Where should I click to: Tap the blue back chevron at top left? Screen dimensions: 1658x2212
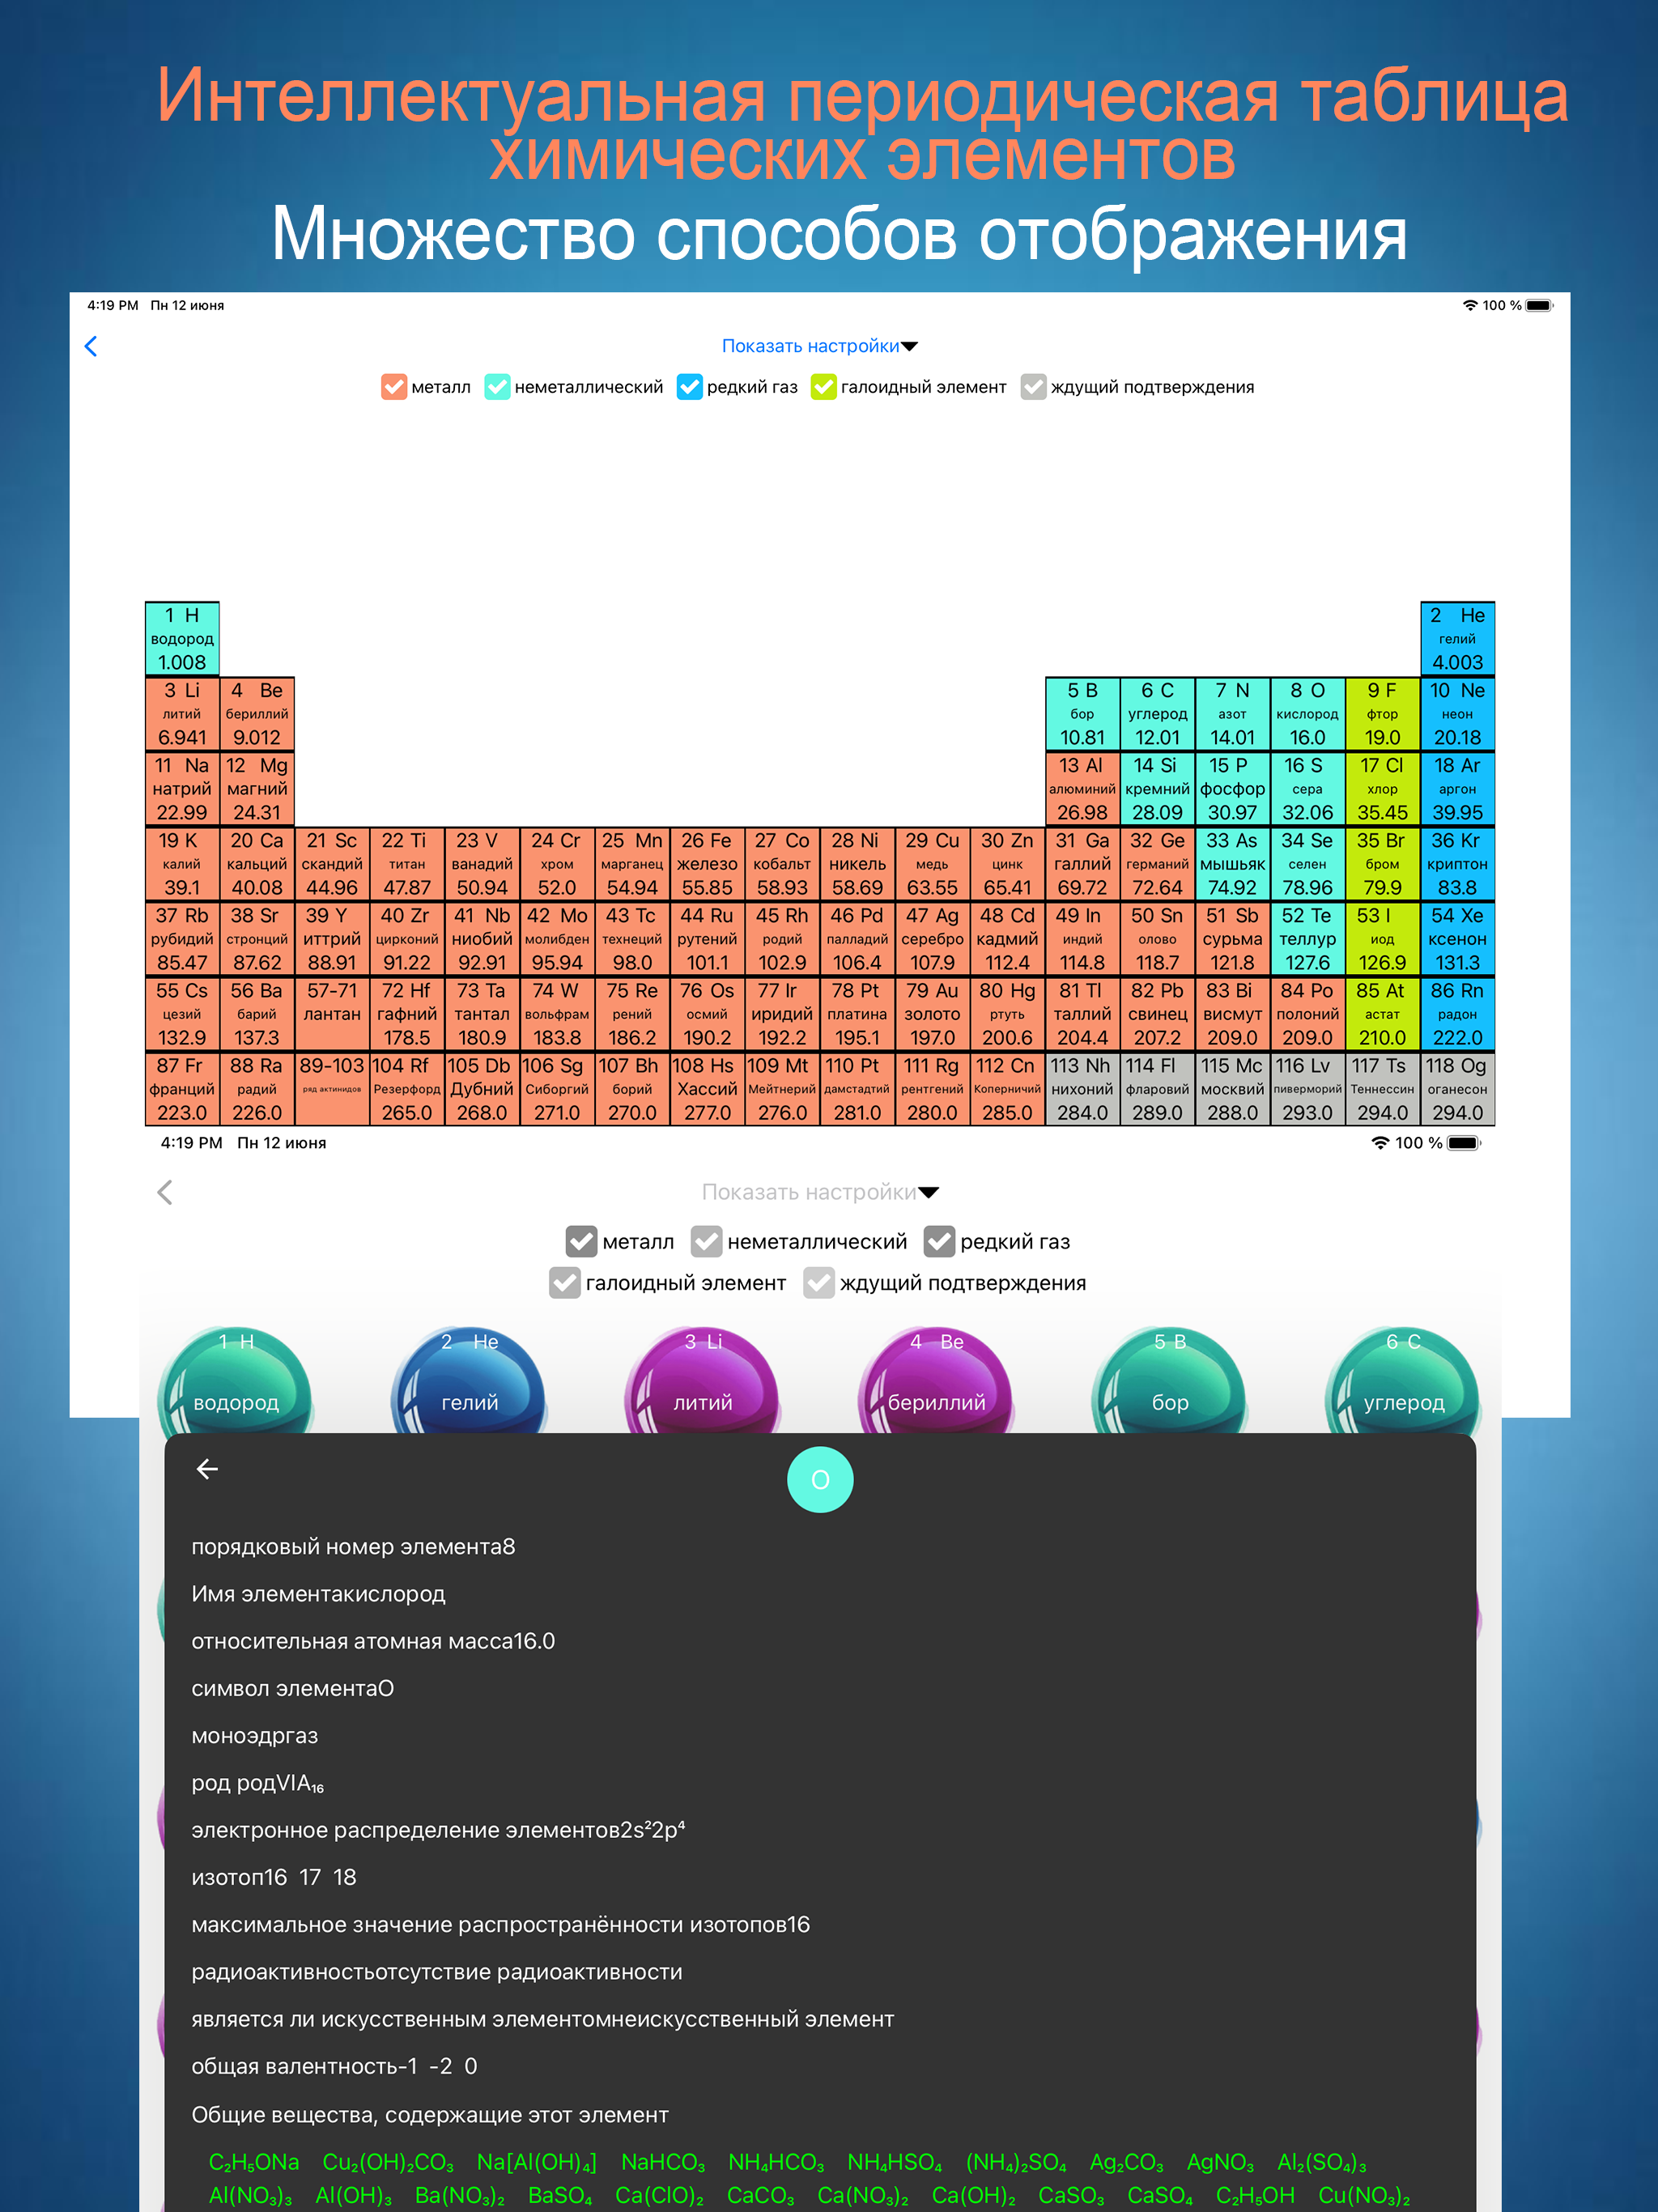coord(91,346)
